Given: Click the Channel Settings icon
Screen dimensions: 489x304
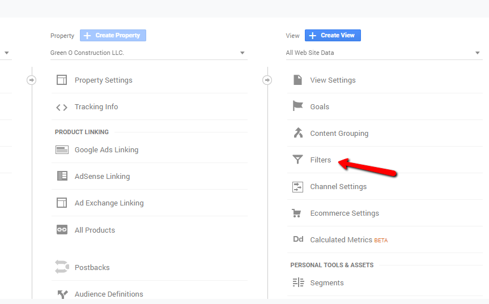Looking at the screenshot, I should 297,187.
